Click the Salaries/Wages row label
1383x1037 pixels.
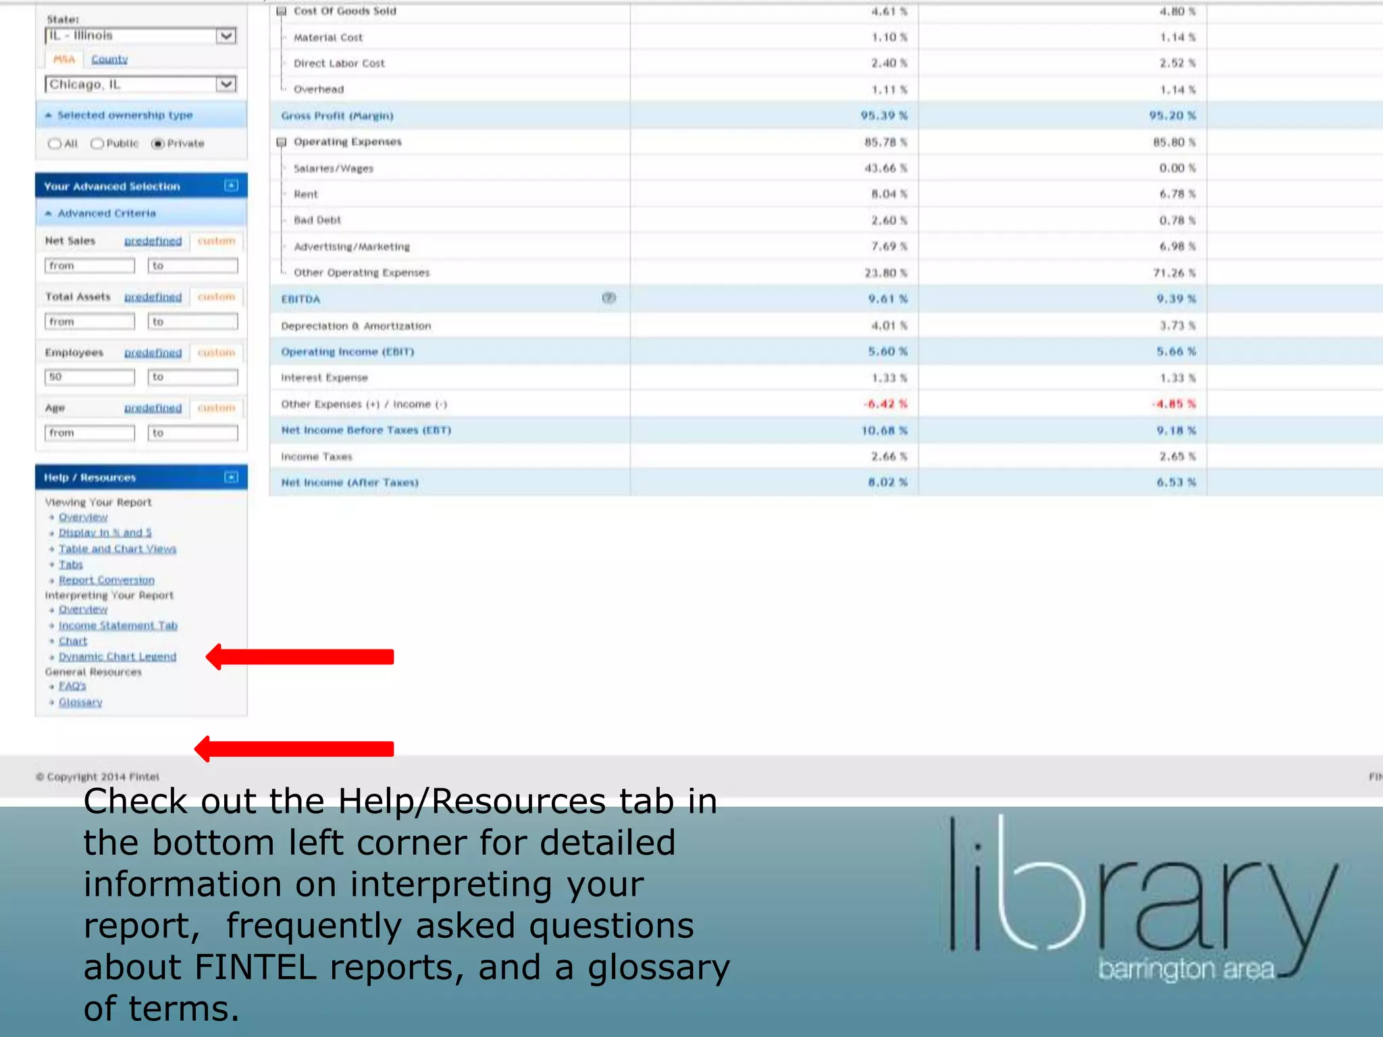click(334, 169)
